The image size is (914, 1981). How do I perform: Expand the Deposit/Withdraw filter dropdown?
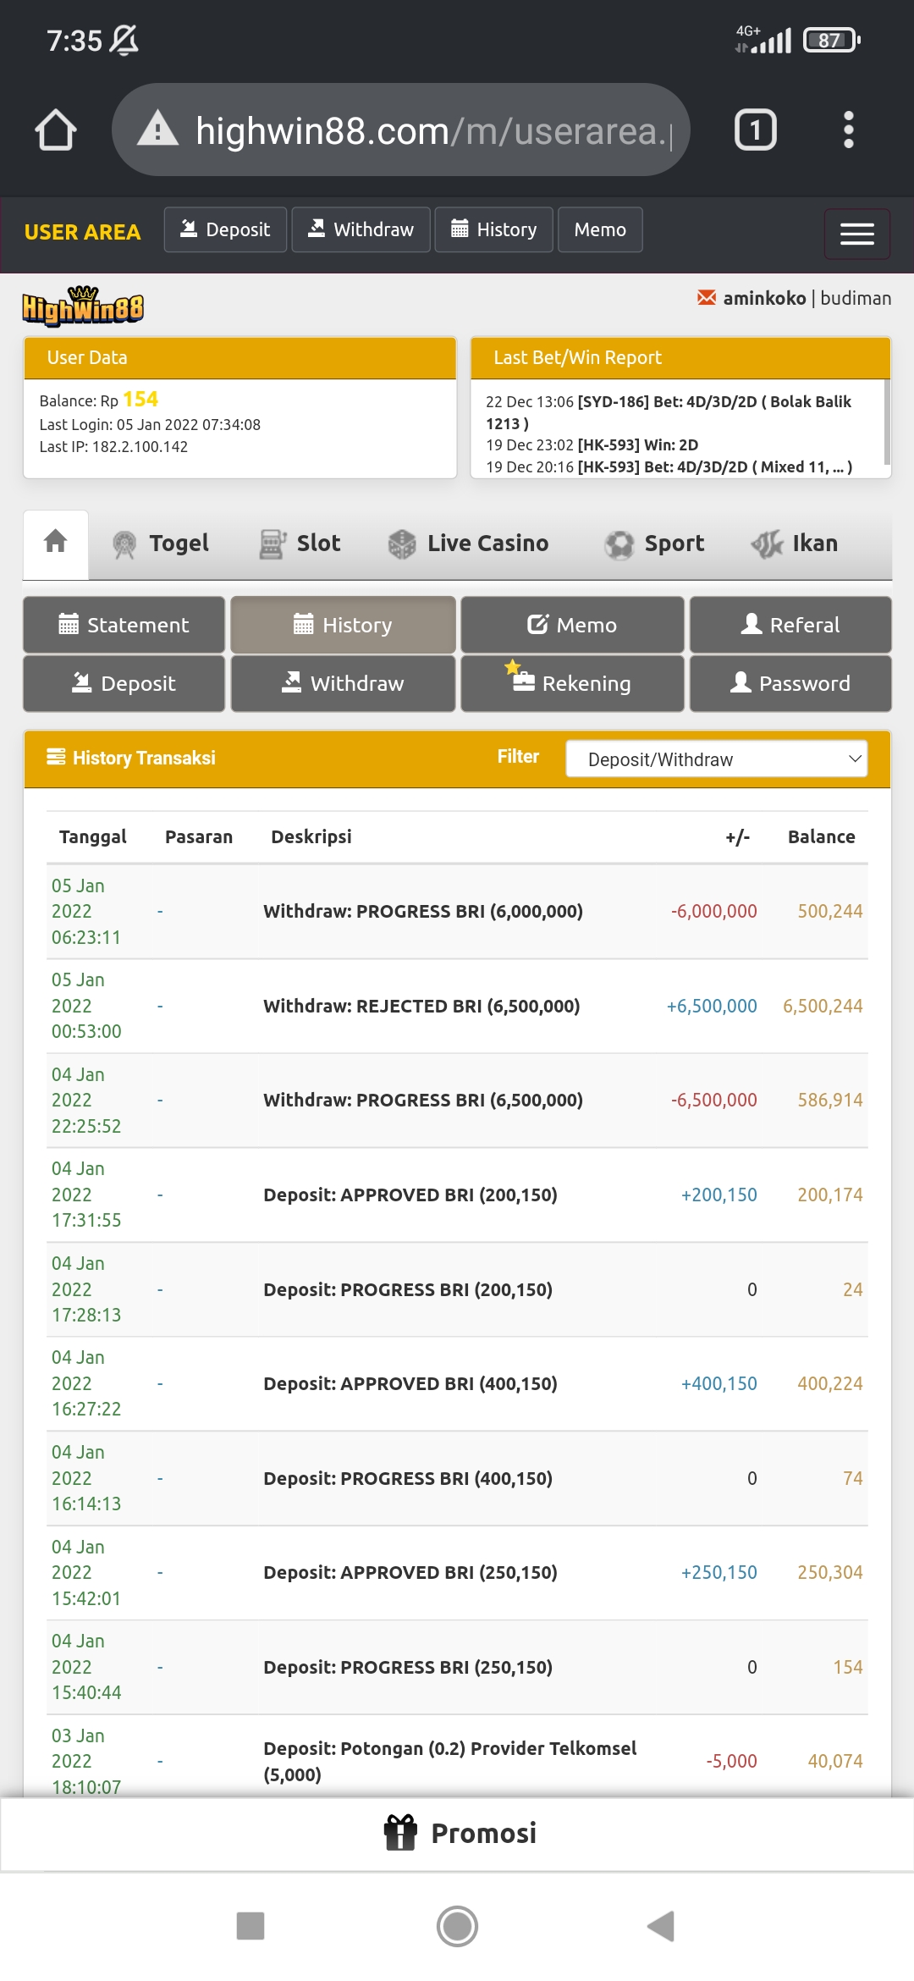716,759
